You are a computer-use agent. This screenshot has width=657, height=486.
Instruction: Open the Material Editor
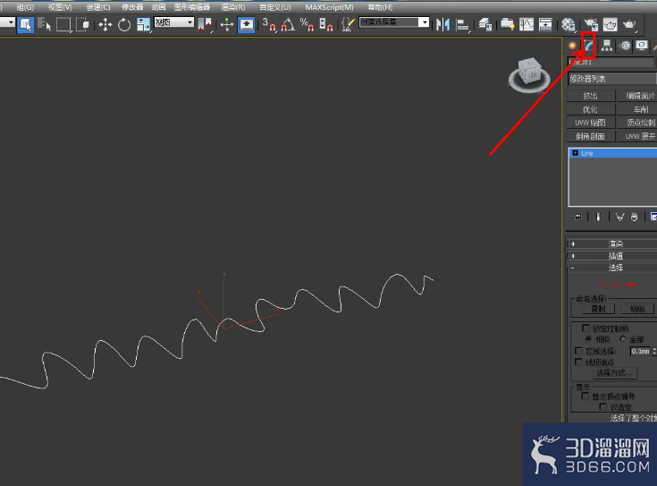click(x=569, y=24)
